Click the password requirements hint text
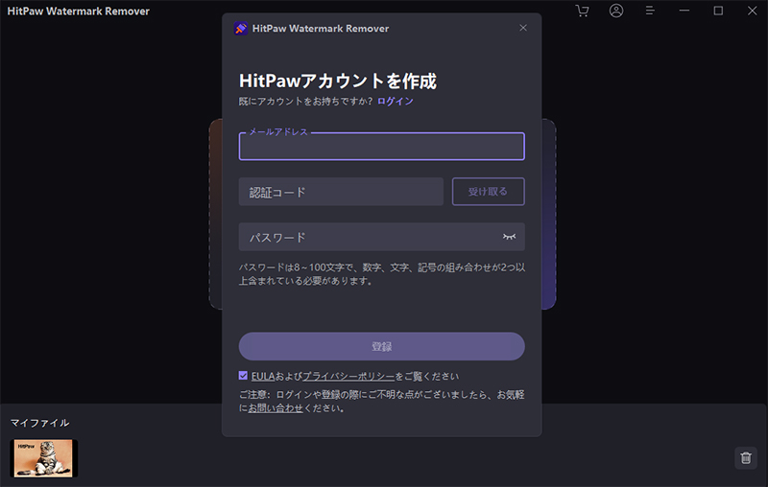The width and height of the screenshot is (768, 487). [381, 274]
